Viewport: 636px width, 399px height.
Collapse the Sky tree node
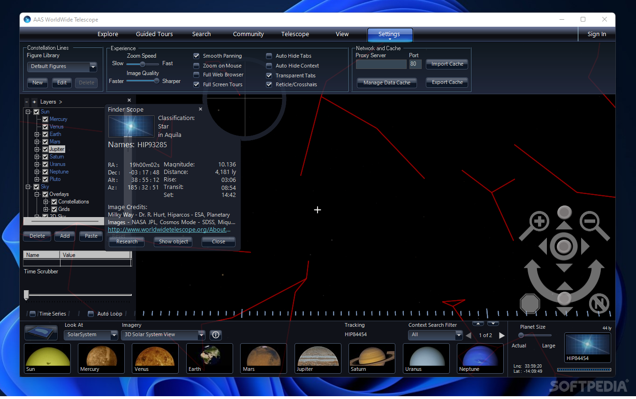(x=28, y=187)
